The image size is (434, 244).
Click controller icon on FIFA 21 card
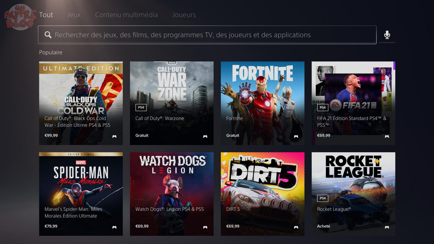point(387,137)
